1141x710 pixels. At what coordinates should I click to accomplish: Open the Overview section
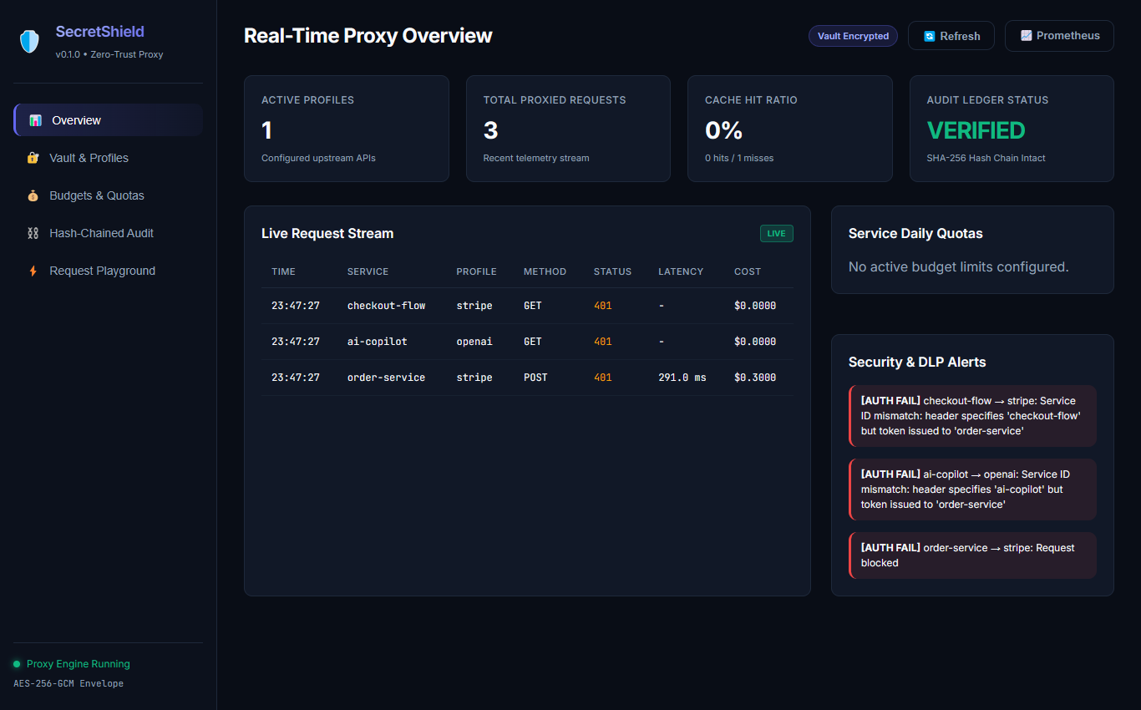pyautogui.click(x=108, y=120)
